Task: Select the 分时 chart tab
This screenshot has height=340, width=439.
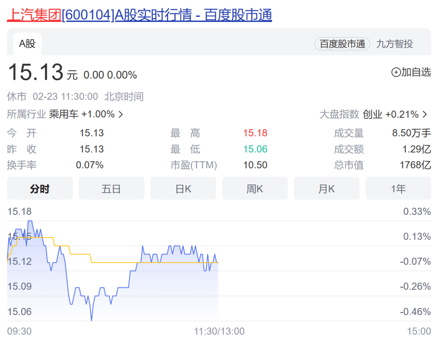Action: tap(40, 189)
